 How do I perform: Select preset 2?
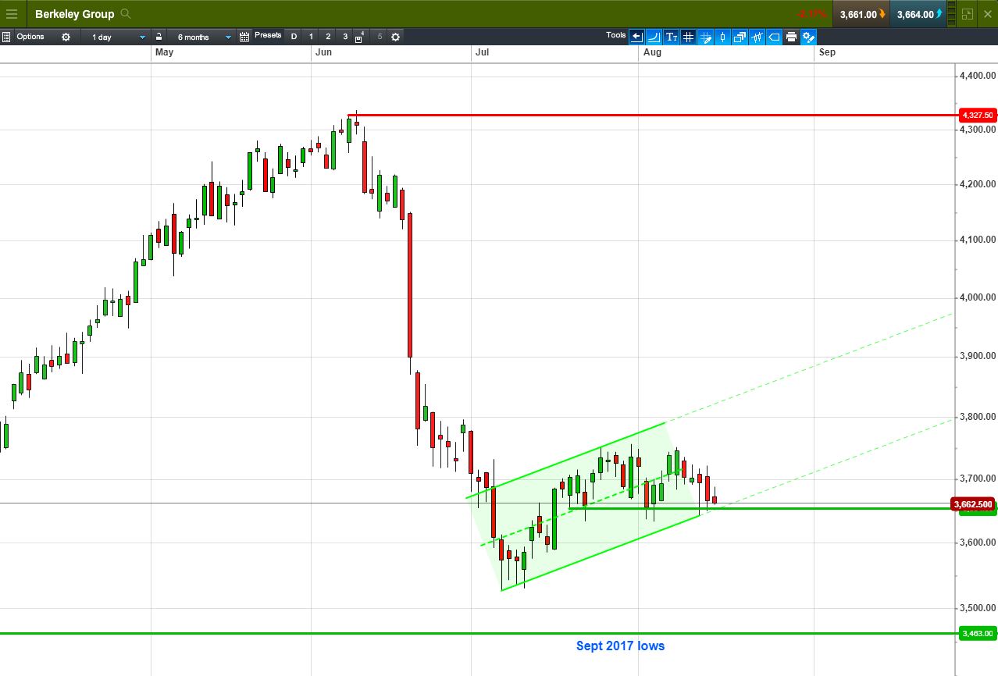tap(328, 37)
